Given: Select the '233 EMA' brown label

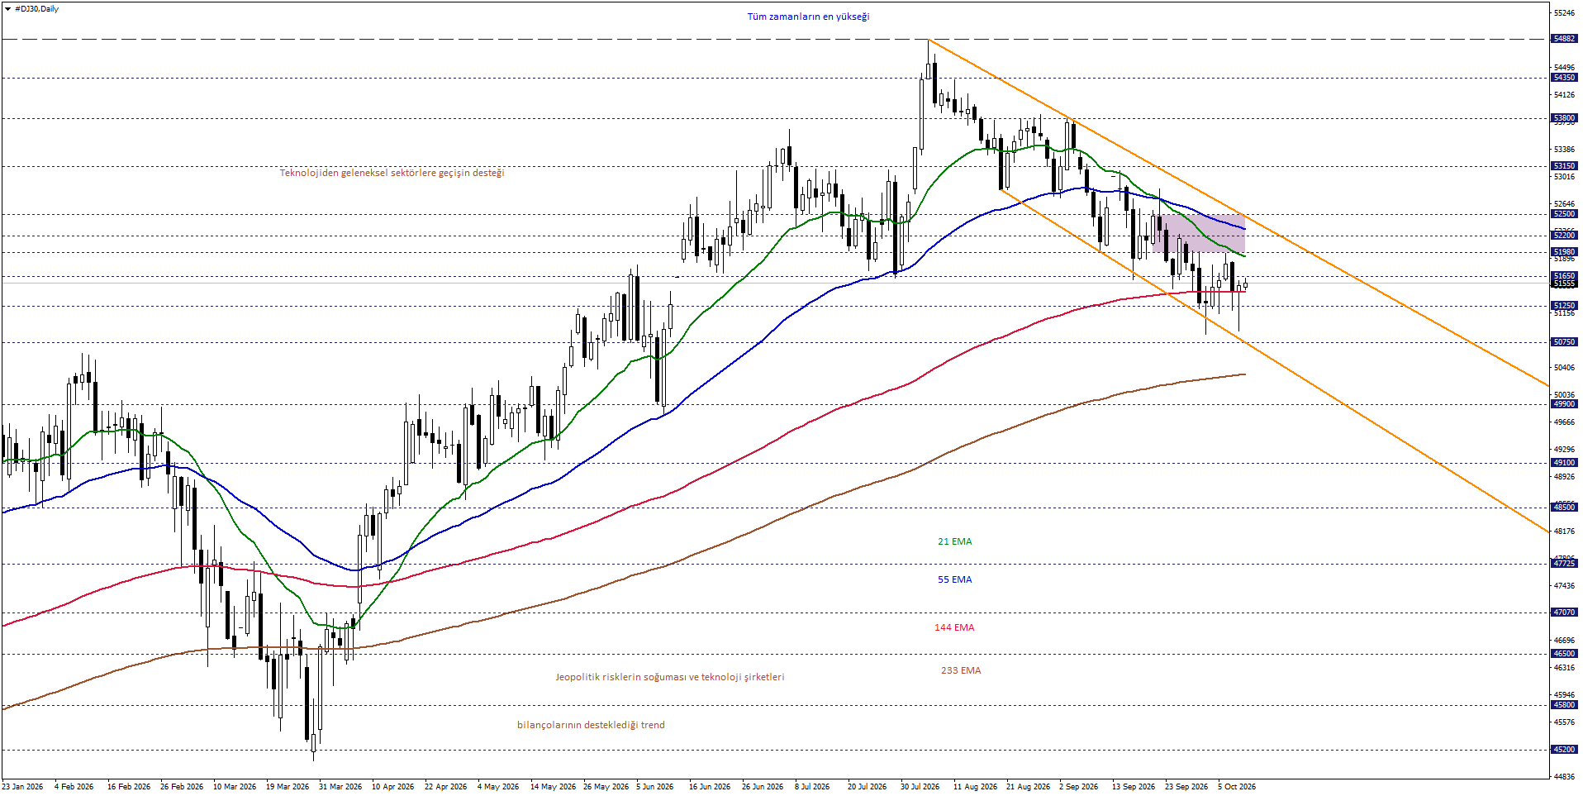Looking at the screenshot, I should point(961,670).
